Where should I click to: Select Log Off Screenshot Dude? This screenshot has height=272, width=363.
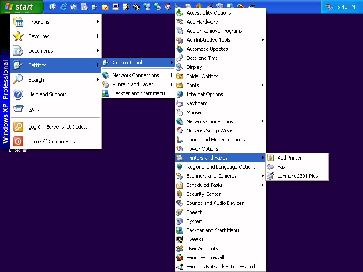tap(59, 127)
